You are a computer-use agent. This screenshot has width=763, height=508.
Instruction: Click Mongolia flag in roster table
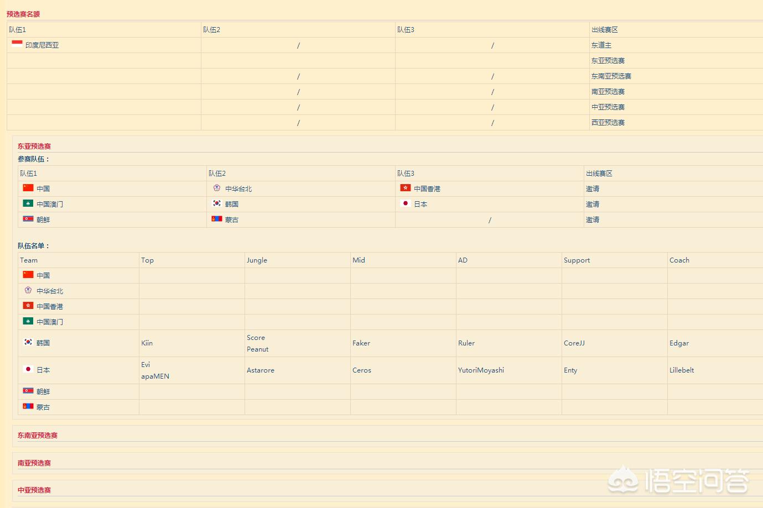[x=28, y=406]
